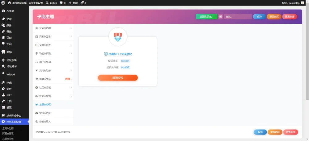Open comments bubble in the admin bar

pyautogui.click(x=61, y=3)
